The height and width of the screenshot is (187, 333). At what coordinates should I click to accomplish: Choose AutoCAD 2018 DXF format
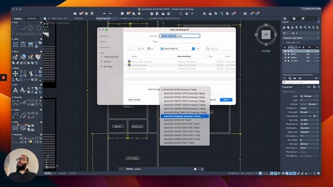click(184, 120)
